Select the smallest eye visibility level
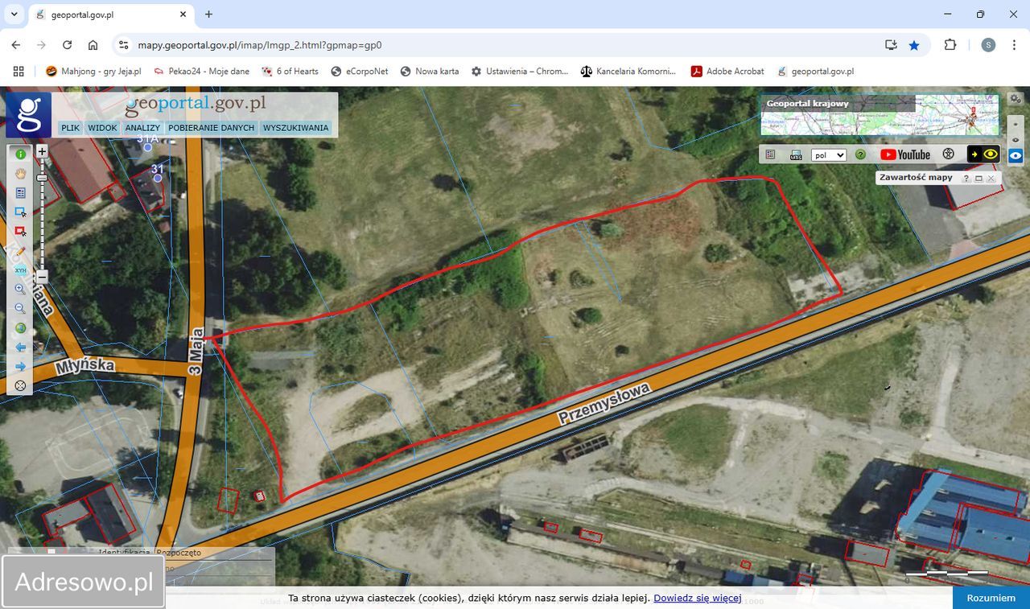 click(1016, 123)
